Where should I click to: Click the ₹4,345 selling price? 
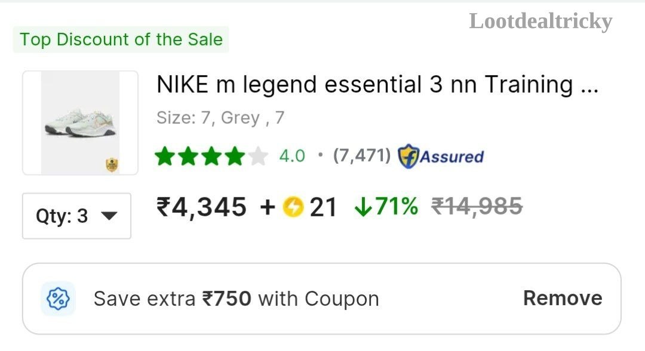pyautogui.click(x=201, y=207)
